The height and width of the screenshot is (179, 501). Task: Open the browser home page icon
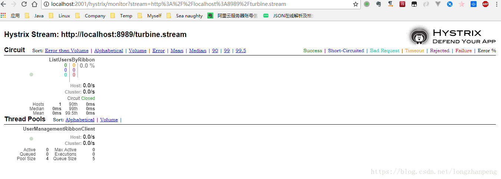[34, 4]
